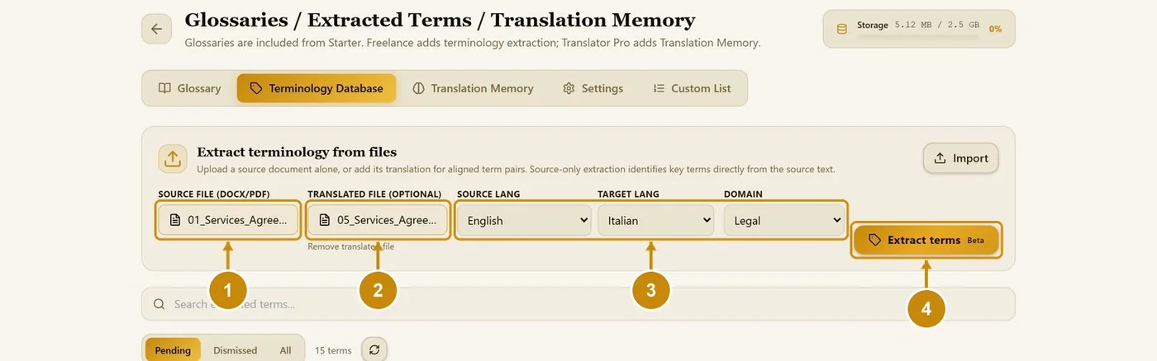Click the tag icon on Extract terms

pyautogui.click(x=874, y=240)
